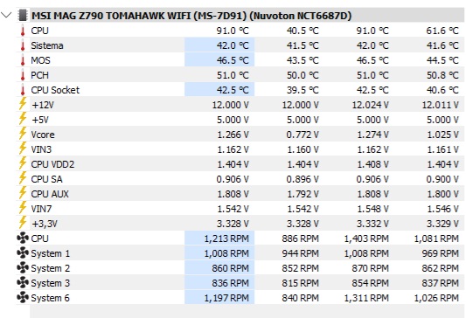Image resolution: width=466 pixels, height=318 pixels.
Task: Click the lightning bolt icon beside CPU AUX
Action: pyautogui.click(x=23, y=193)
